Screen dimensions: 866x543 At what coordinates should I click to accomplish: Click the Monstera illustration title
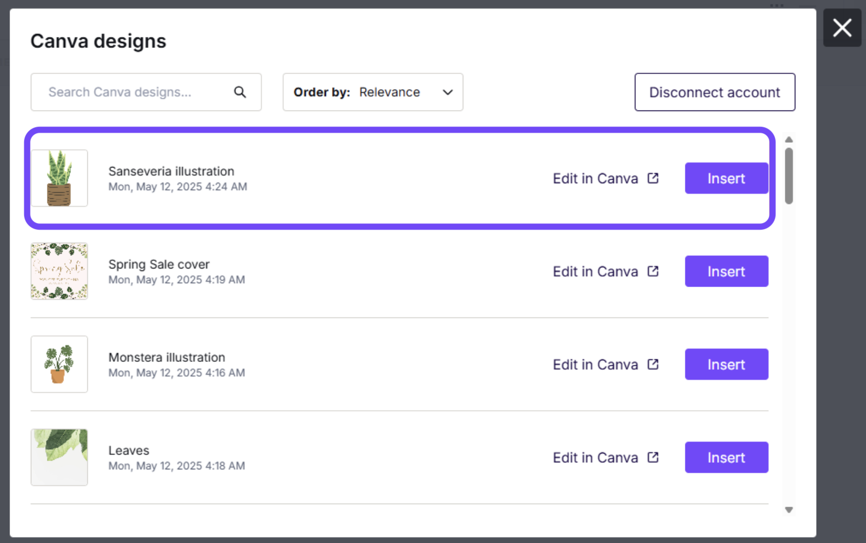(167, 357)
